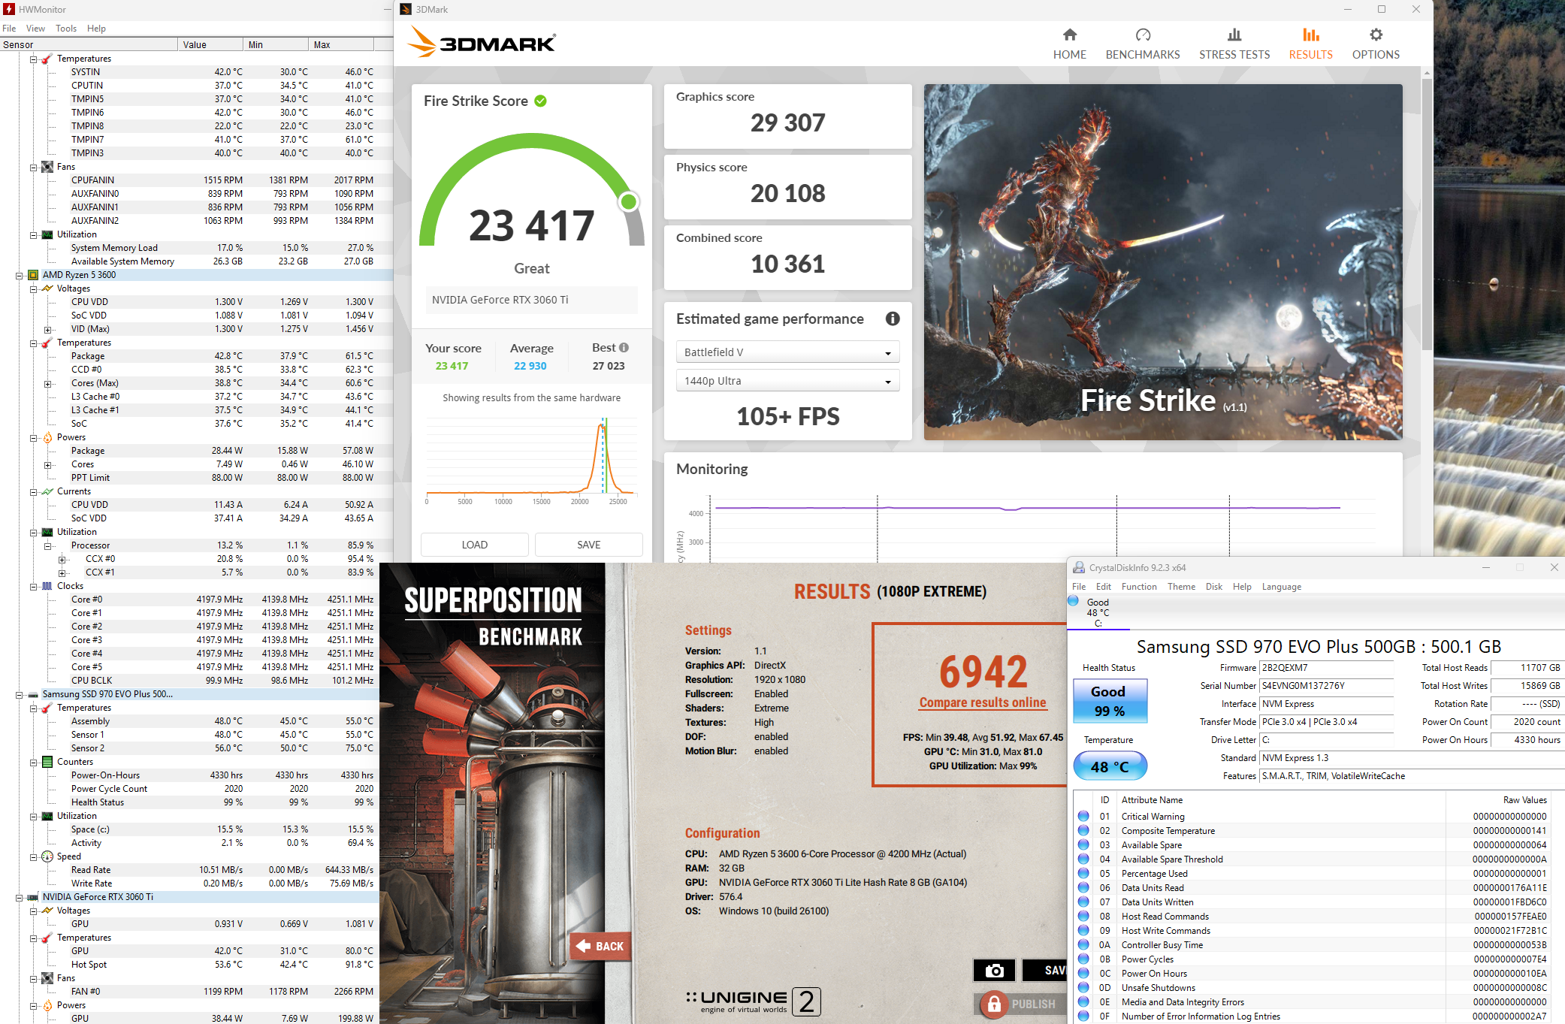This screenshot has height=1024, width=1565.
Task: Click the info icon beside Estimated game performance
Action: (893, 319)
